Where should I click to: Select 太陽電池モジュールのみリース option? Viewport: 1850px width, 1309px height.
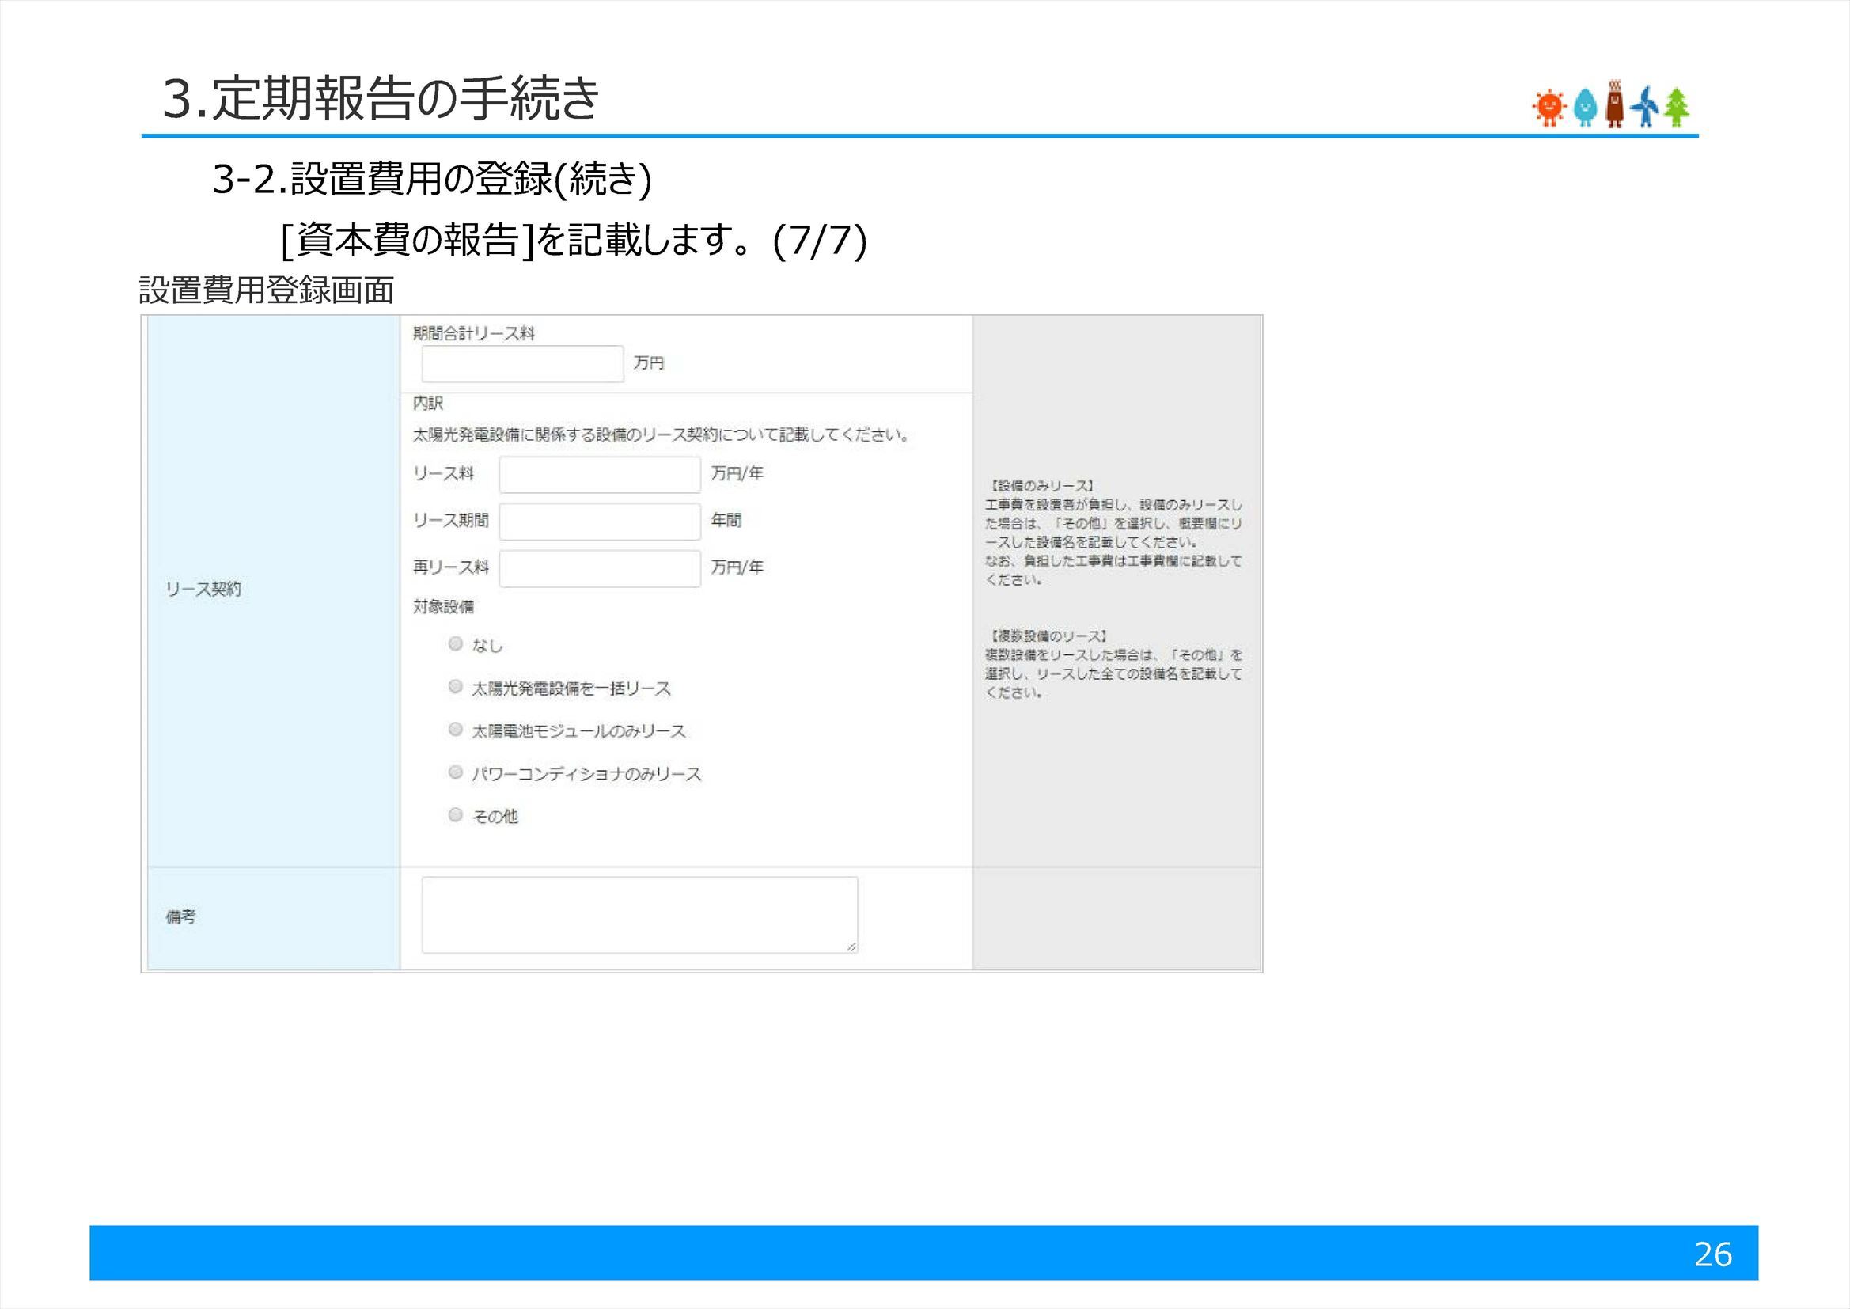pos(456,730)
